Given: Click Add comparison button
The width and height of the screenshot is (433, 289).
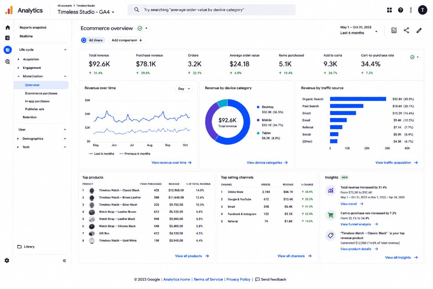Looking at the screenshot, I should (x=126, y=40).
